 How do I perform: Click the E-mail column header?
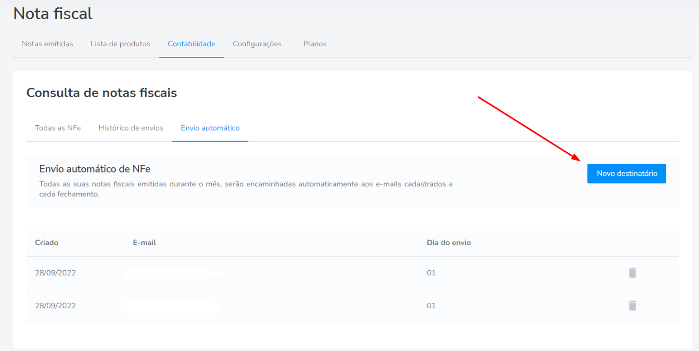[x=144, y=243]
